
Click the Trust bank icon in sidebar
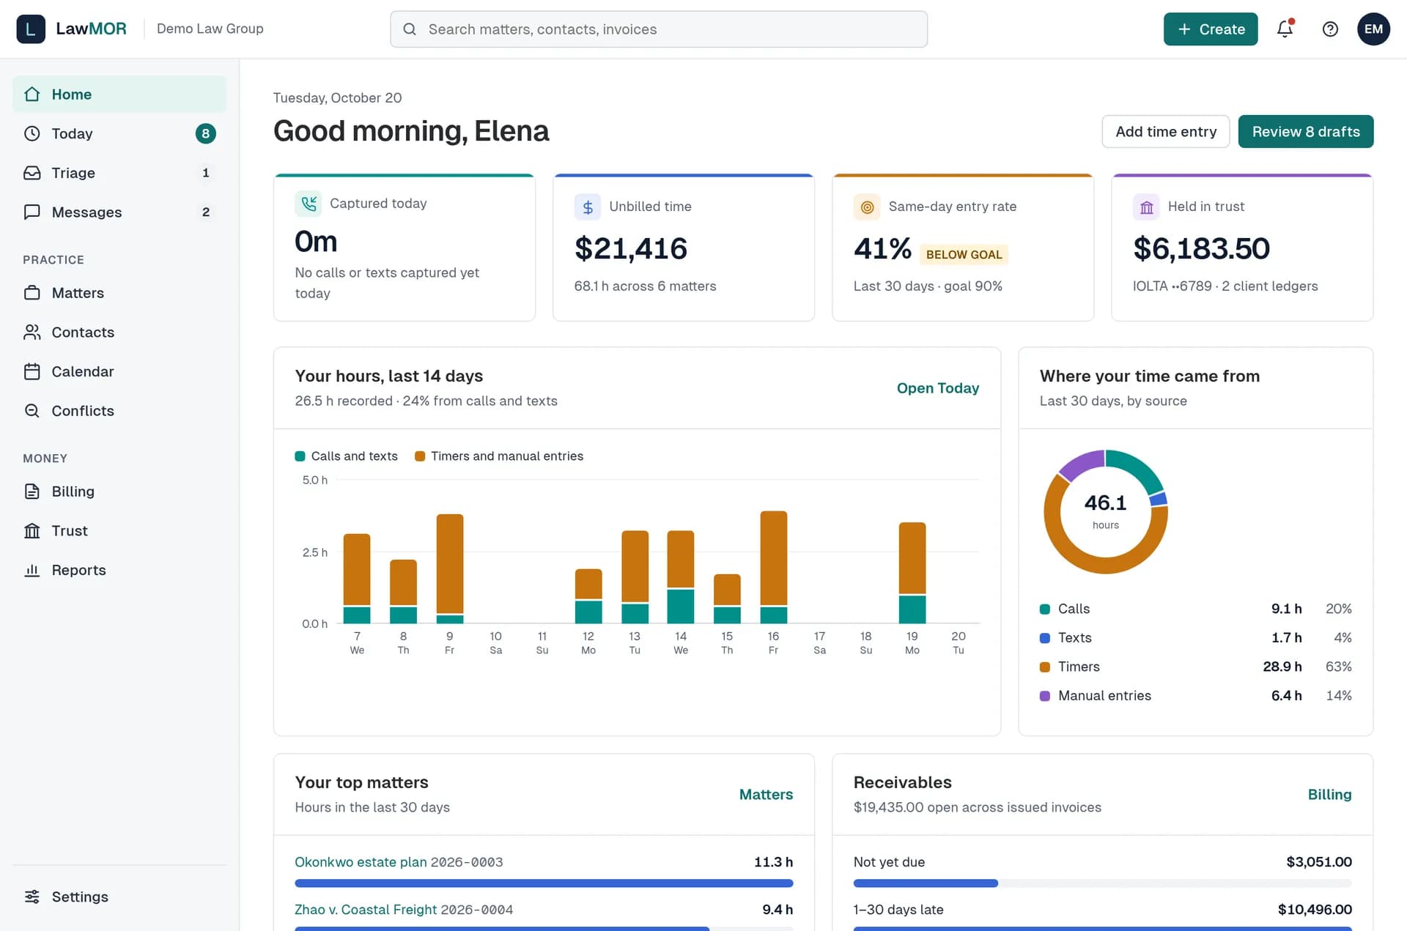click(32, 530)
